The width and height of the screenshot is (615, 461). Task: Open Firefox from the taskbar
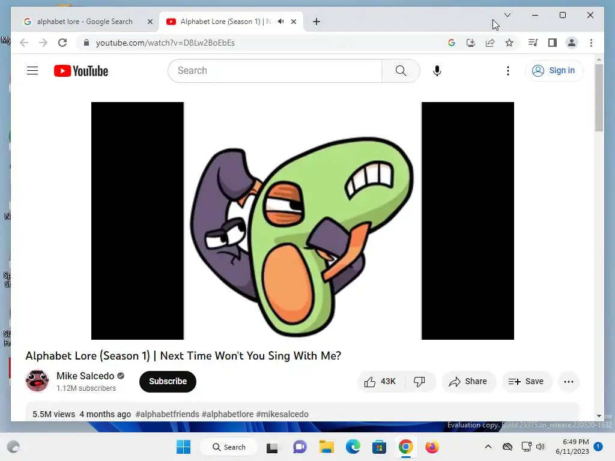(432, 447)
